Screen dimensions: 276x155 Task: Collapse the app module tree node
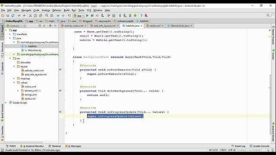tap(6, 30)
